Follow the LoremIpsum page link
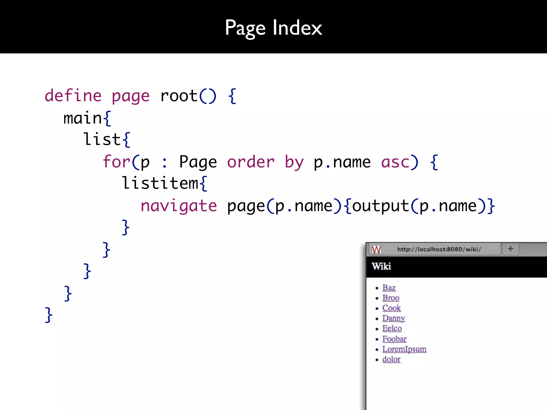 (x=404, y=349)
